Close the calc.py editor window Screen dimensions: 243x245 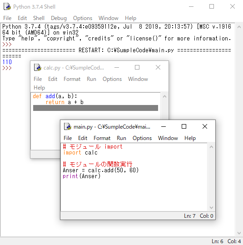pyautogui.click(x=158, y=67)
